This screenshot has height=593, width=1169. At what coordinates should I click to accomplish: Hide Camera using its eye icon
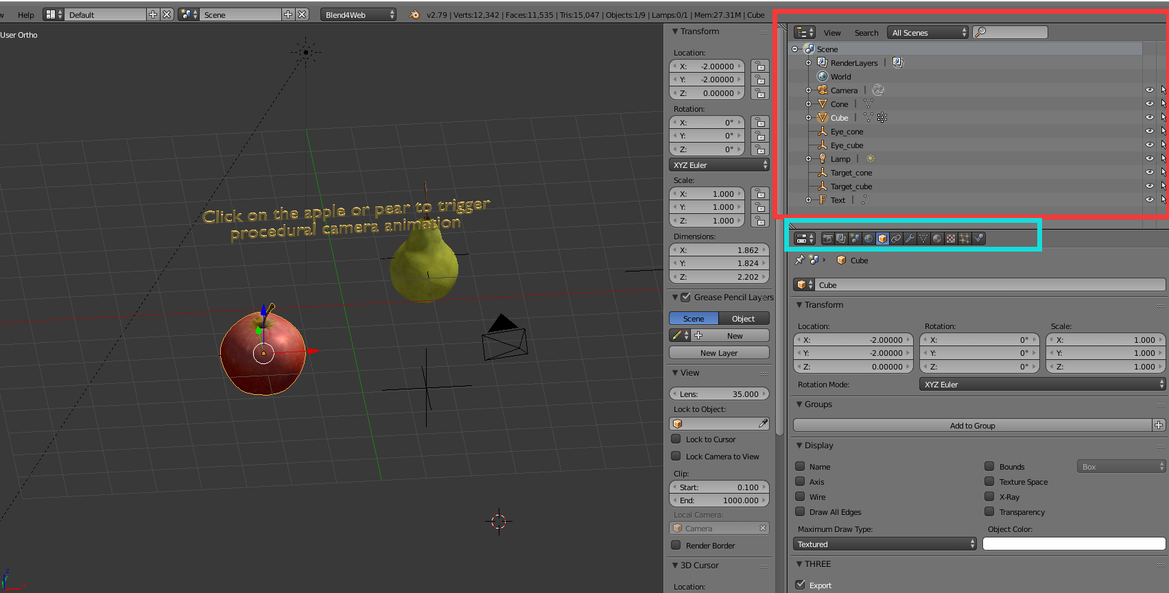pos(1149,90)
